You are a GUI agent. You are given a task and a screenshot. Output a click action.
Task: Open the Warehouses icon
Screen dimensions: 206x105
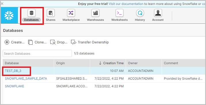pos(96,13)
